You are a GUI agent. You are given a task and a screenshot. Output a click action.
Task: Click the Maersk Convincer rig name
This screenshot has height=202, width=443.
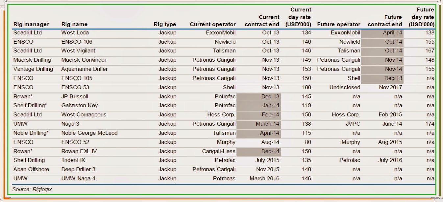pos(84,60)
